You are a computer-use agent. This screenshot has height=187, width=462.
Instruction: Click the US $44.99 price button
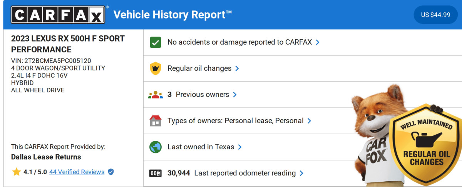point(435,15)
